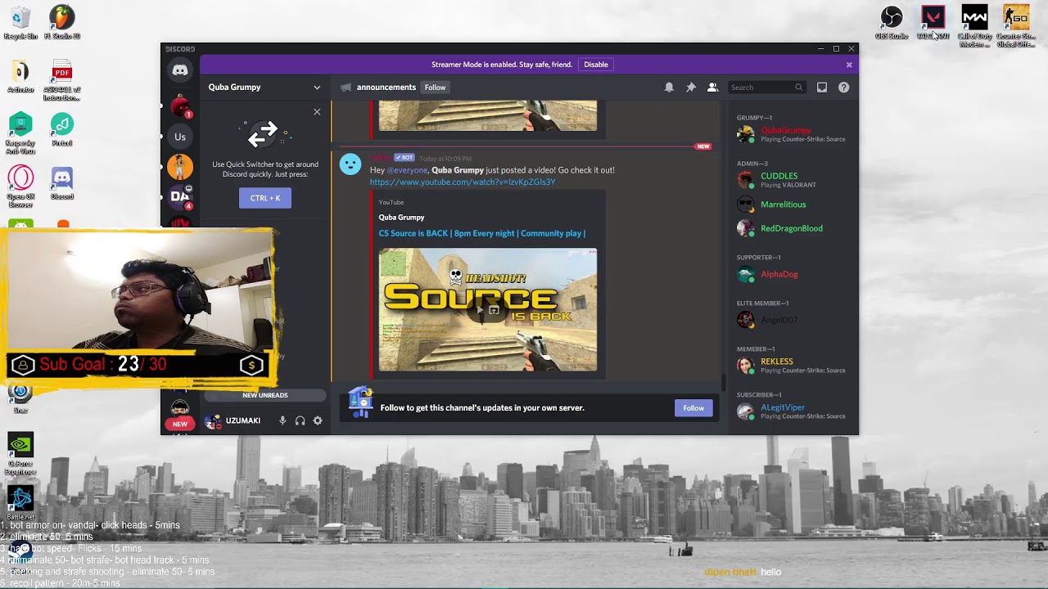
Task: Click the @everyone mention in the message
Action: tap(407, 170)
